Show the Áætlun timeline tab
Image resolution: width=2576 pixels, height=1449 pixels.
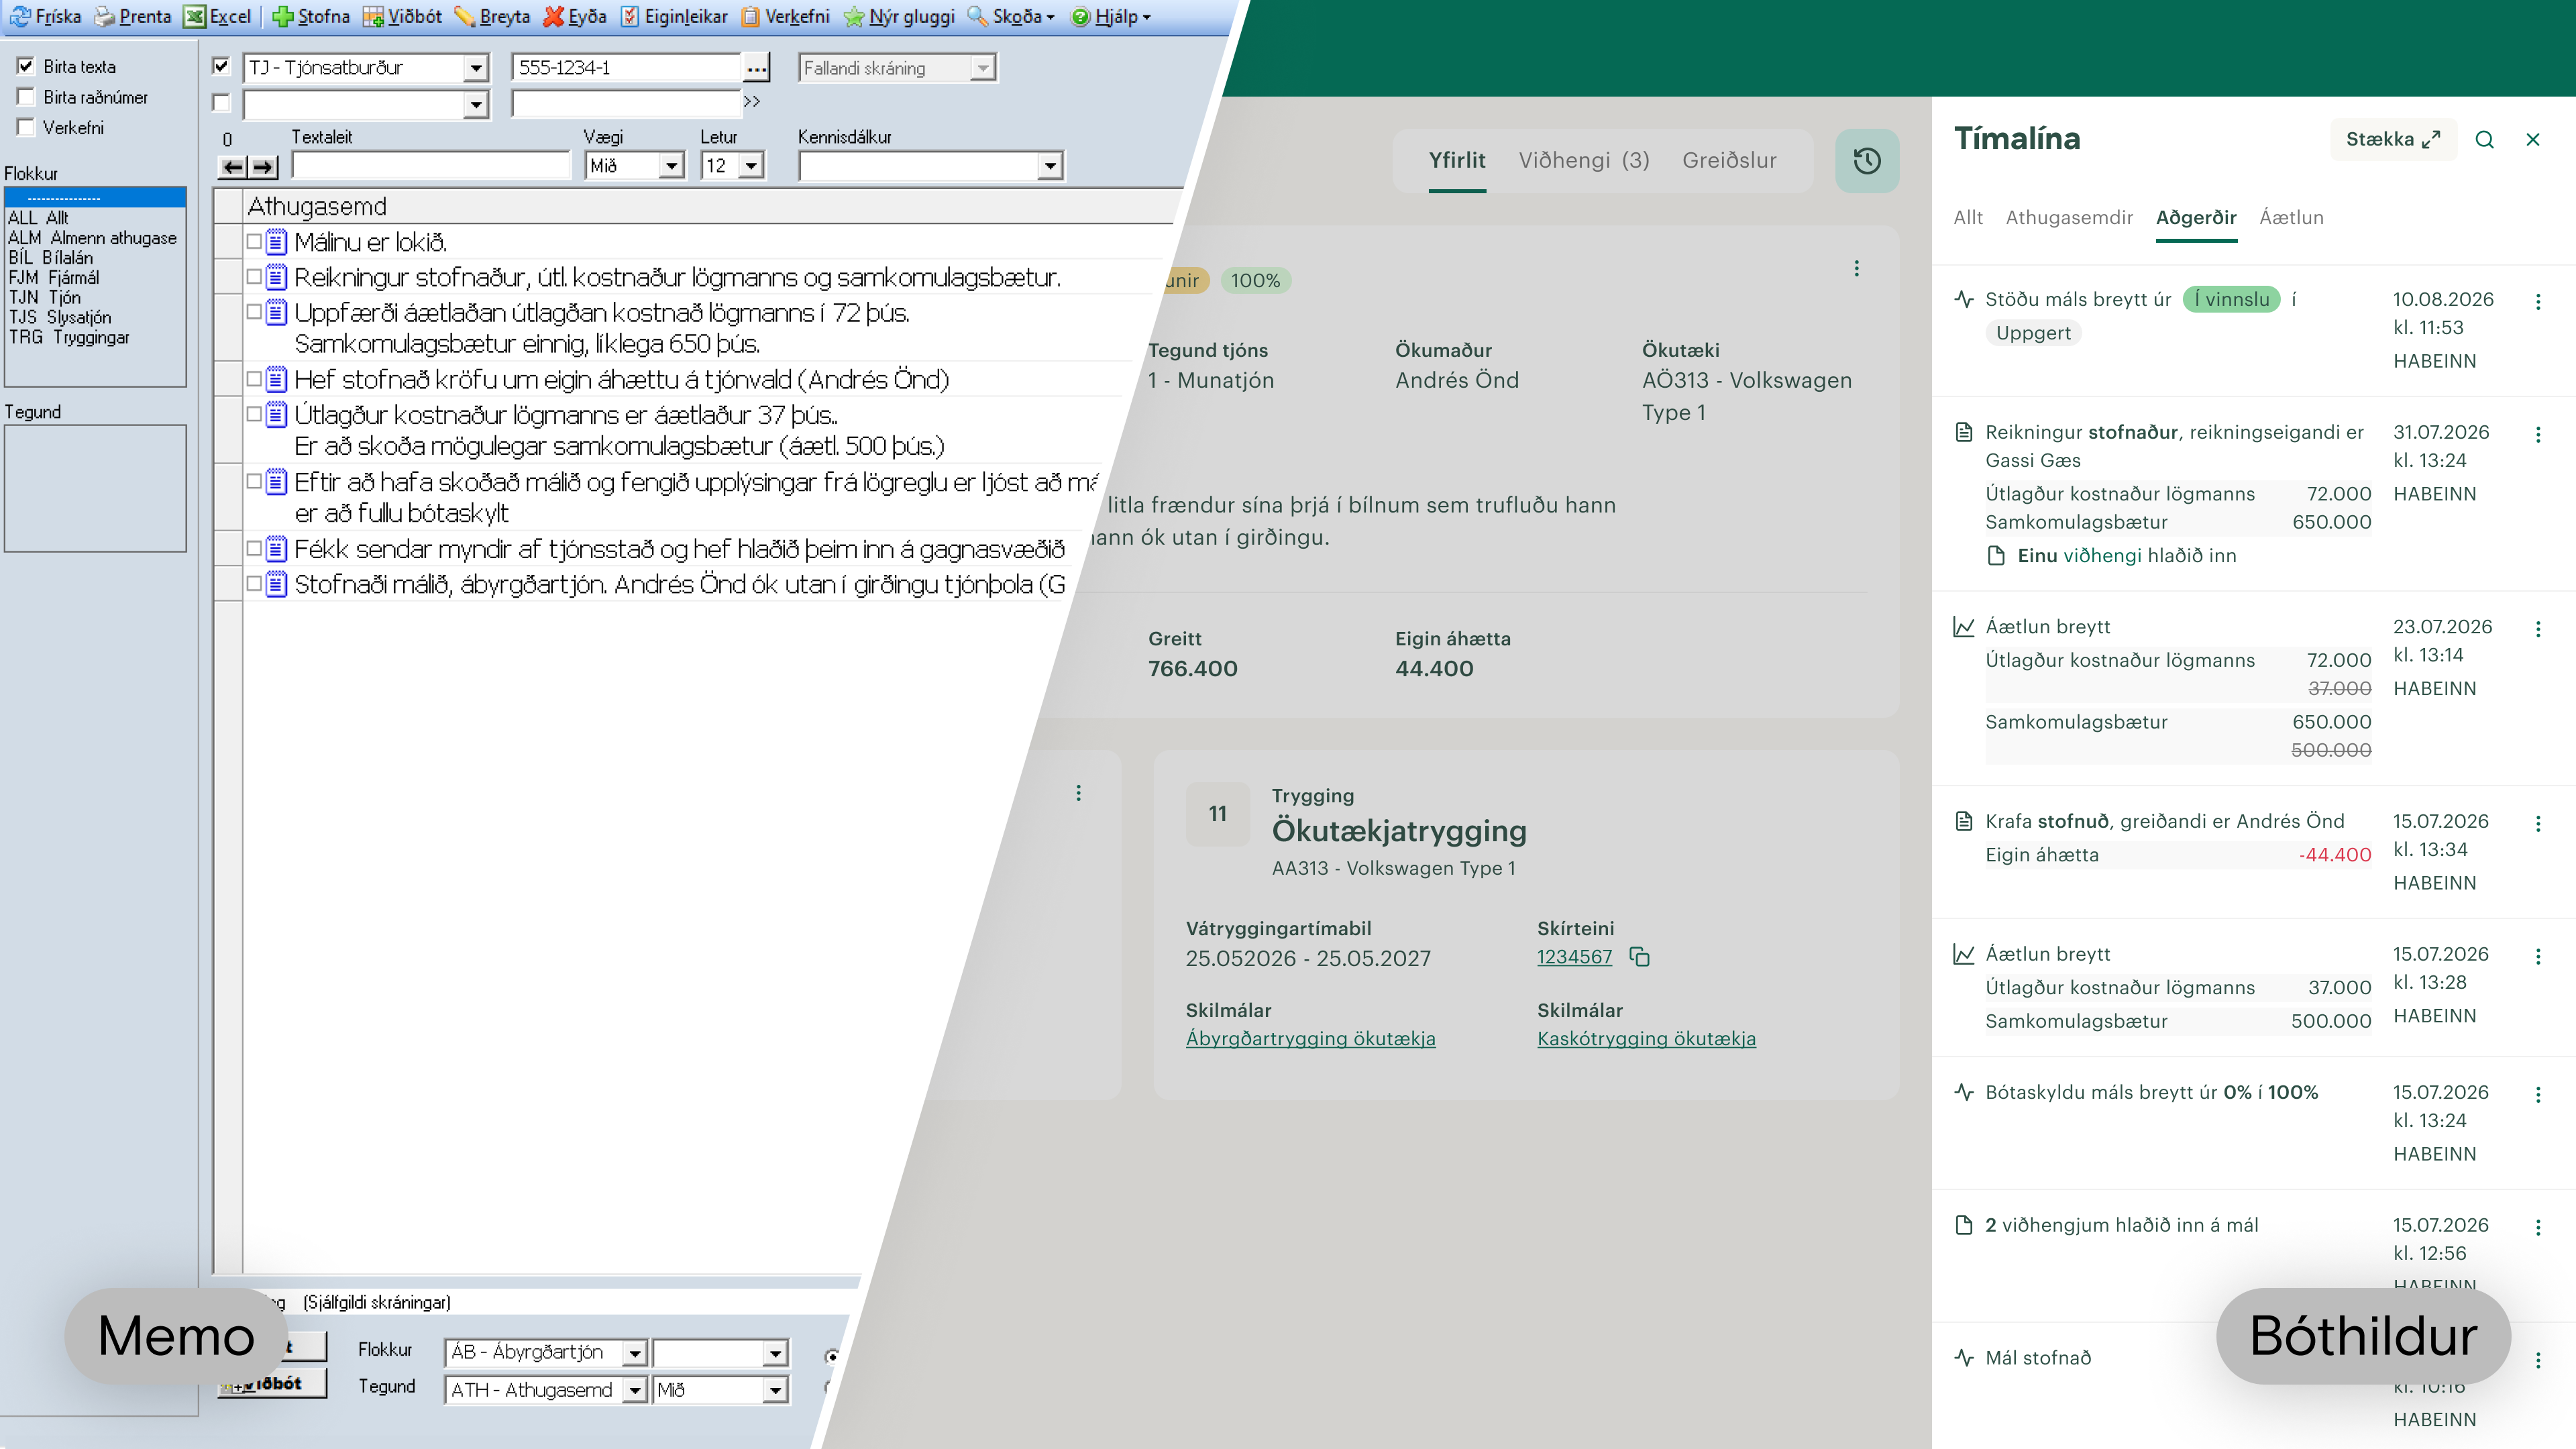coord(2291,217)
